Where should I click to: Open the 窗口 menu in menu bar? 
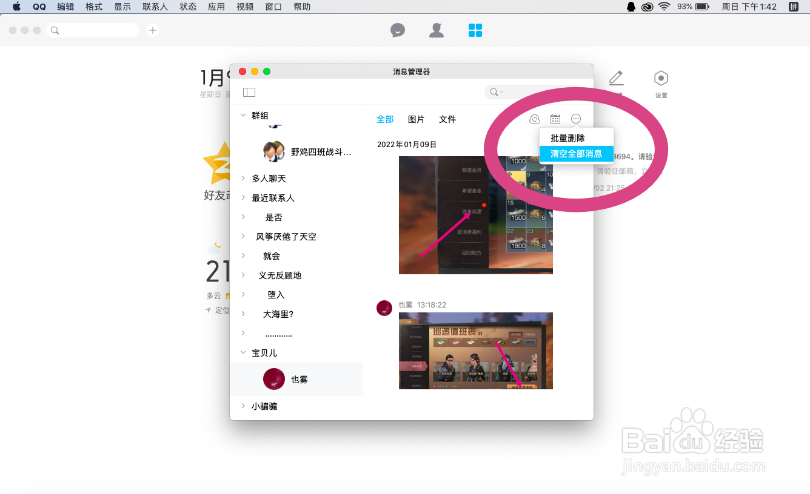[273, 7]
